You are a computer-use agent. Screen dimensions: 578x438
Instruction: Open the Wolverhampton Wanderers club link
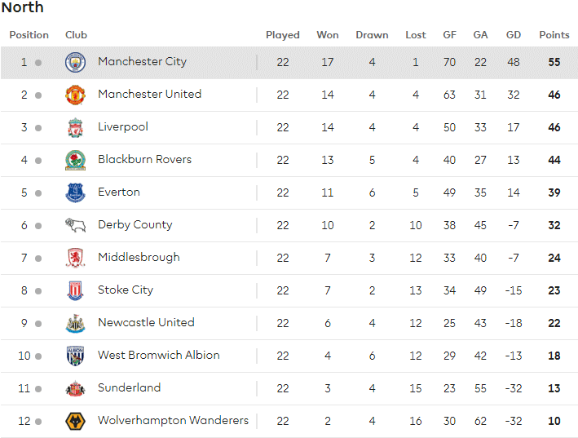(x=173, y=420)
